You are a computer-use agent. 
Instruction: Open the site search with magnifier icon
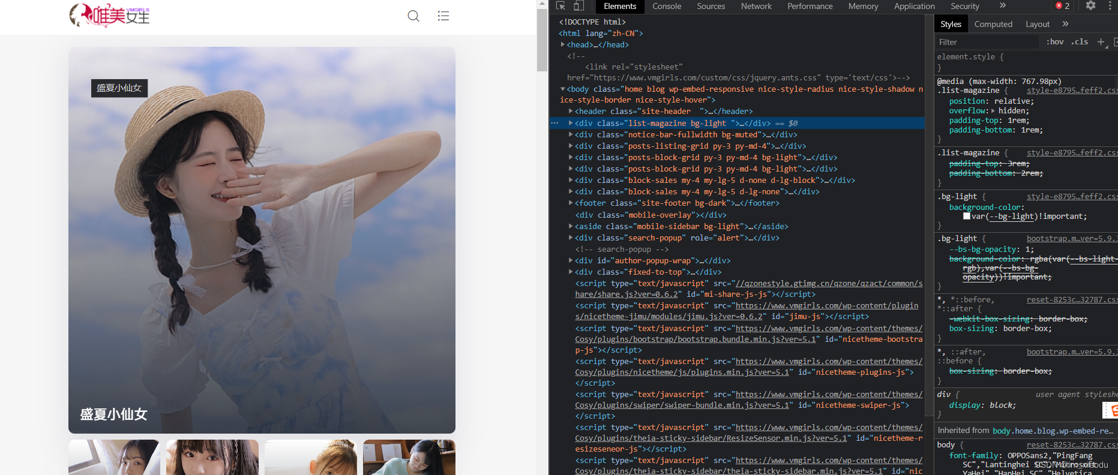(413, 16)
